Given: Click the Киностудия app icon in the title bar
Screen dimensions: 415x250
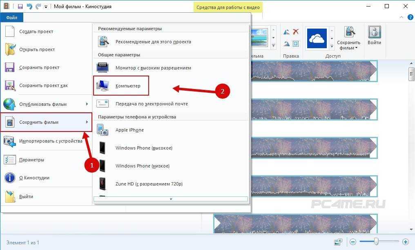Looking at the screenshot, I should coord(6,6).
